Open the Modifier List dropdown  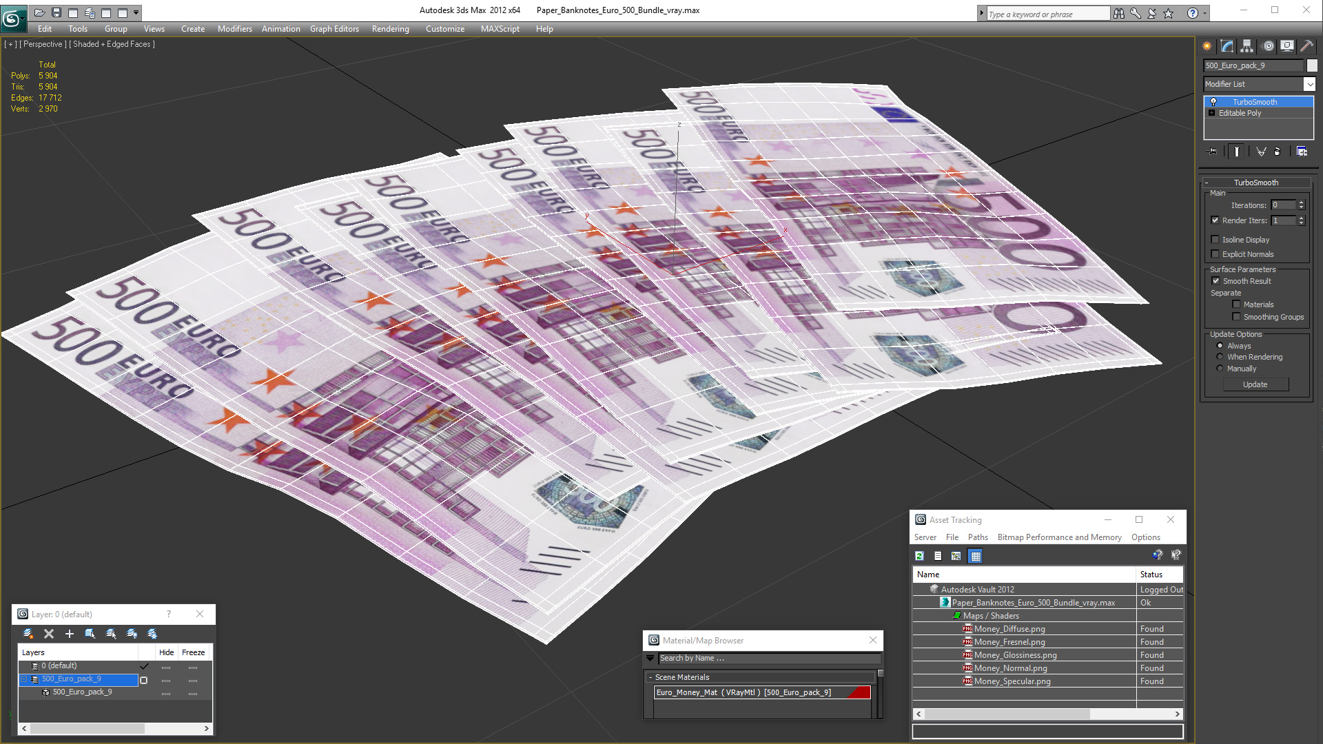[x=1309, y=84]
